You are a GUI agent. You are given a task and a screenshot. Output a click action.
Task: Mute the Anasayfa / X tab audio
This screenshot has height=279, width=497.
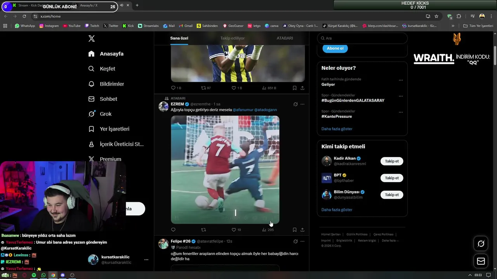(122, 5)
